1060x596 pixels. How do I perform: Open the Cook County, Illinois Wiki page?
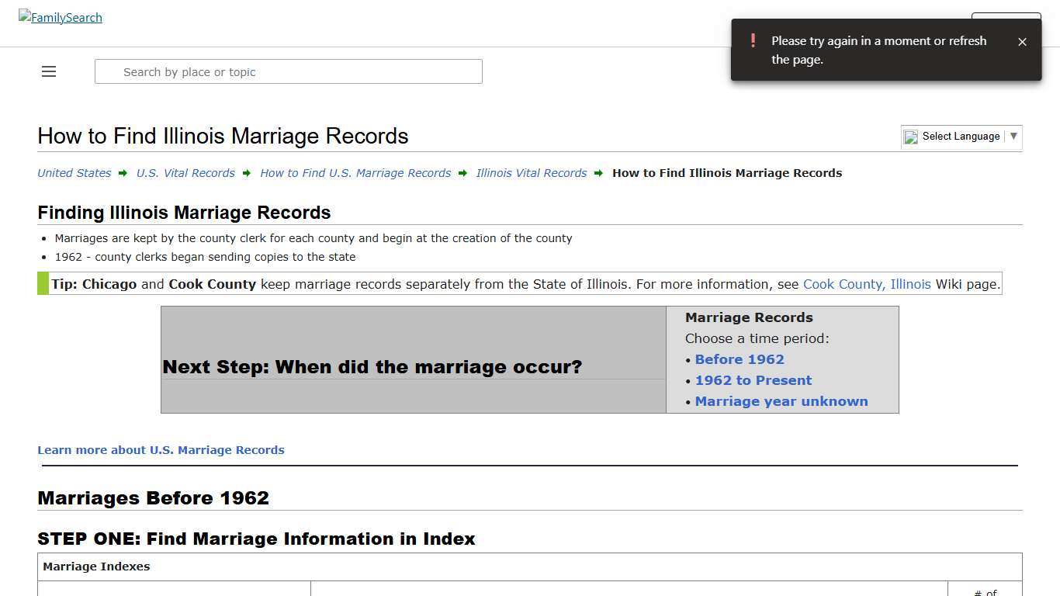tap(867, 284)
